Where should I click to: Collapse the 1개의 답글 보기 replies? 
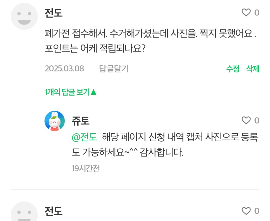pyautogui.click(x=71, y=92)
